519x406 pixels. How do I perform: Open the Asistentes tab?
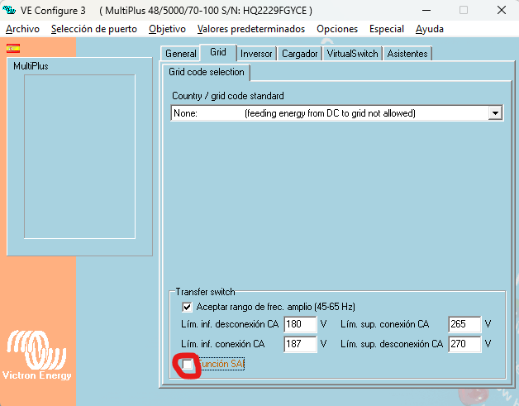pos(407,54)
